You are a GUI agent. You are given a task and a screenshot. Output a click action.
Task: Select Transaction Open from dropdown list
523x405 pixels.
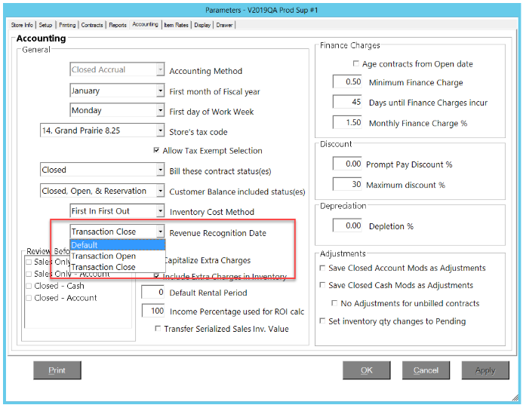[x=103, y=256]
